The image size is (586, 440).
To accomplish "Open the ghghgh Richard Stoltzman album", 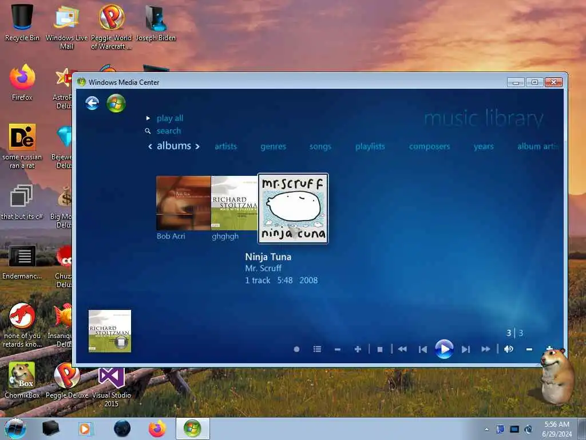I will [x=234, y=203].
